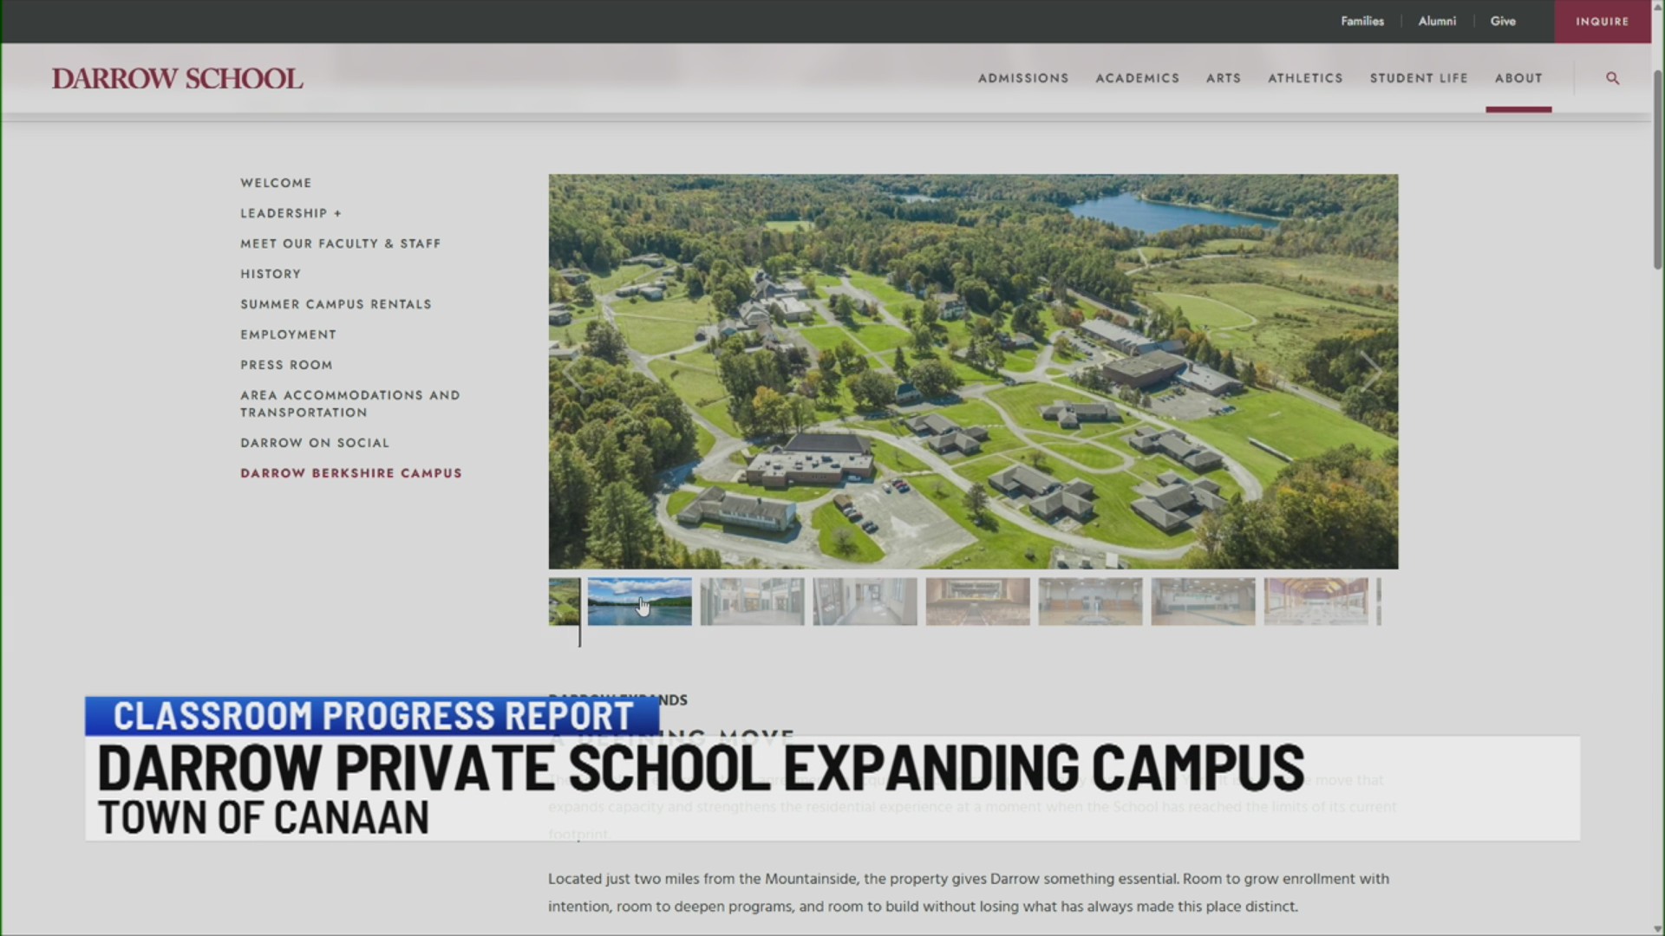Advance gallery with the right arrow
Image resolution: width=1665 pixels, height=936 pixels.
click(x=1370, y=372)
